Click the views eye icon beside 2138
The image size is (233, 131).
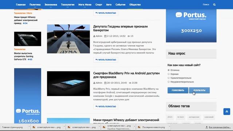[x=130, y=83]
